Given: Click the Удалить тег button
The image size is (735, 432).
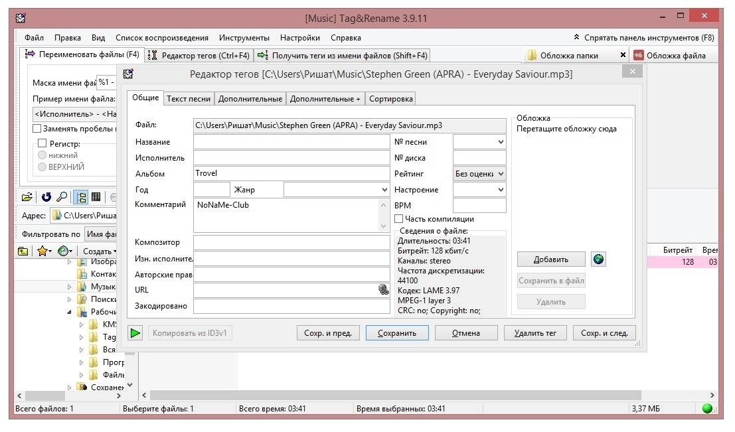Looking at the screenshot, I should (535, 333).
